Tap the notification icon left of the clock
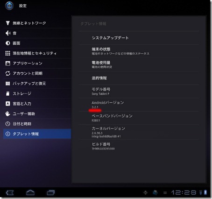The height and width of the screenshot is (199, 212). tap(165, 193)
